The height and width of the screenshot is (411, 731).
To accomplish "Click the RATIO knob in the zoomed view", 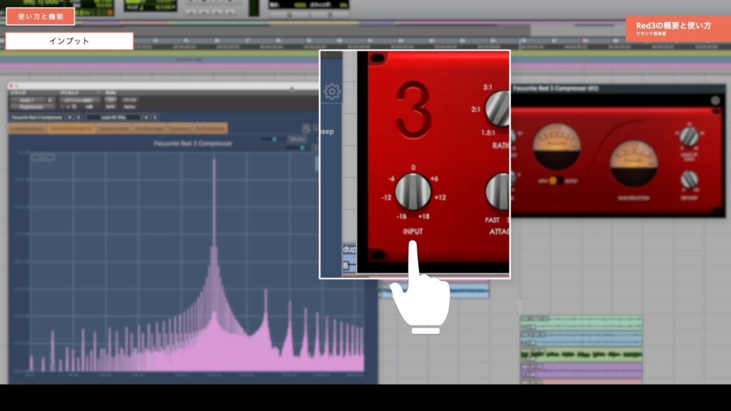I will pyautogui.click(x=498, y=108).
